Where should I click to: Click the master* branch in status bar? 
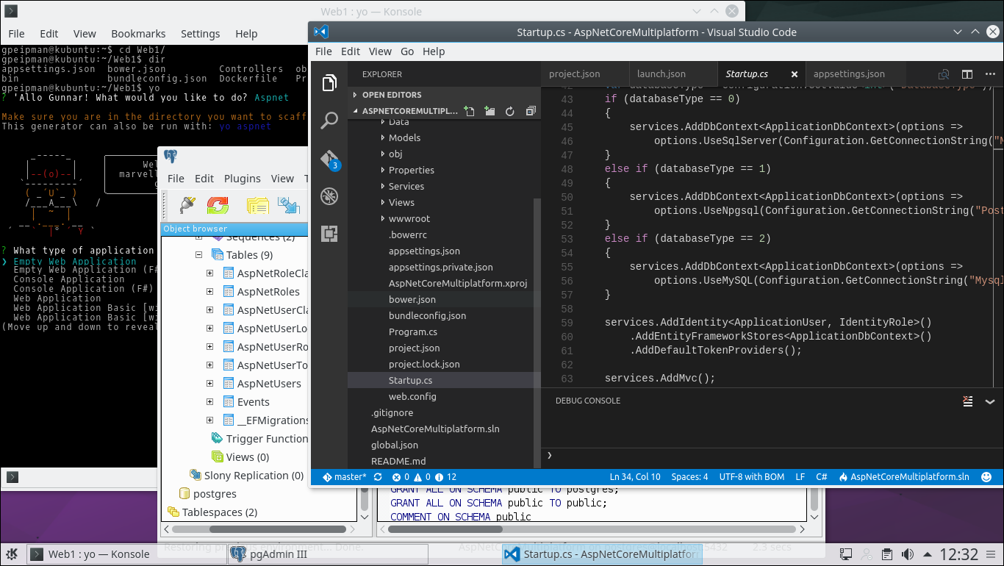point(345,477)
